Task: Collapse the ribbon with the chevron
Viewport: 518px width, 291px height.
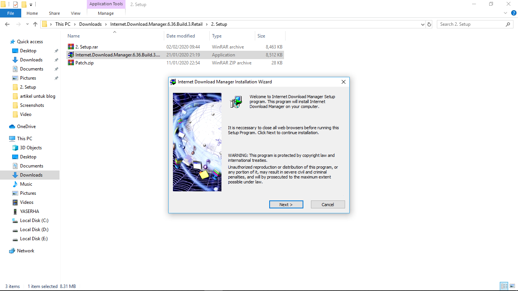Action: tap(505, 13)
